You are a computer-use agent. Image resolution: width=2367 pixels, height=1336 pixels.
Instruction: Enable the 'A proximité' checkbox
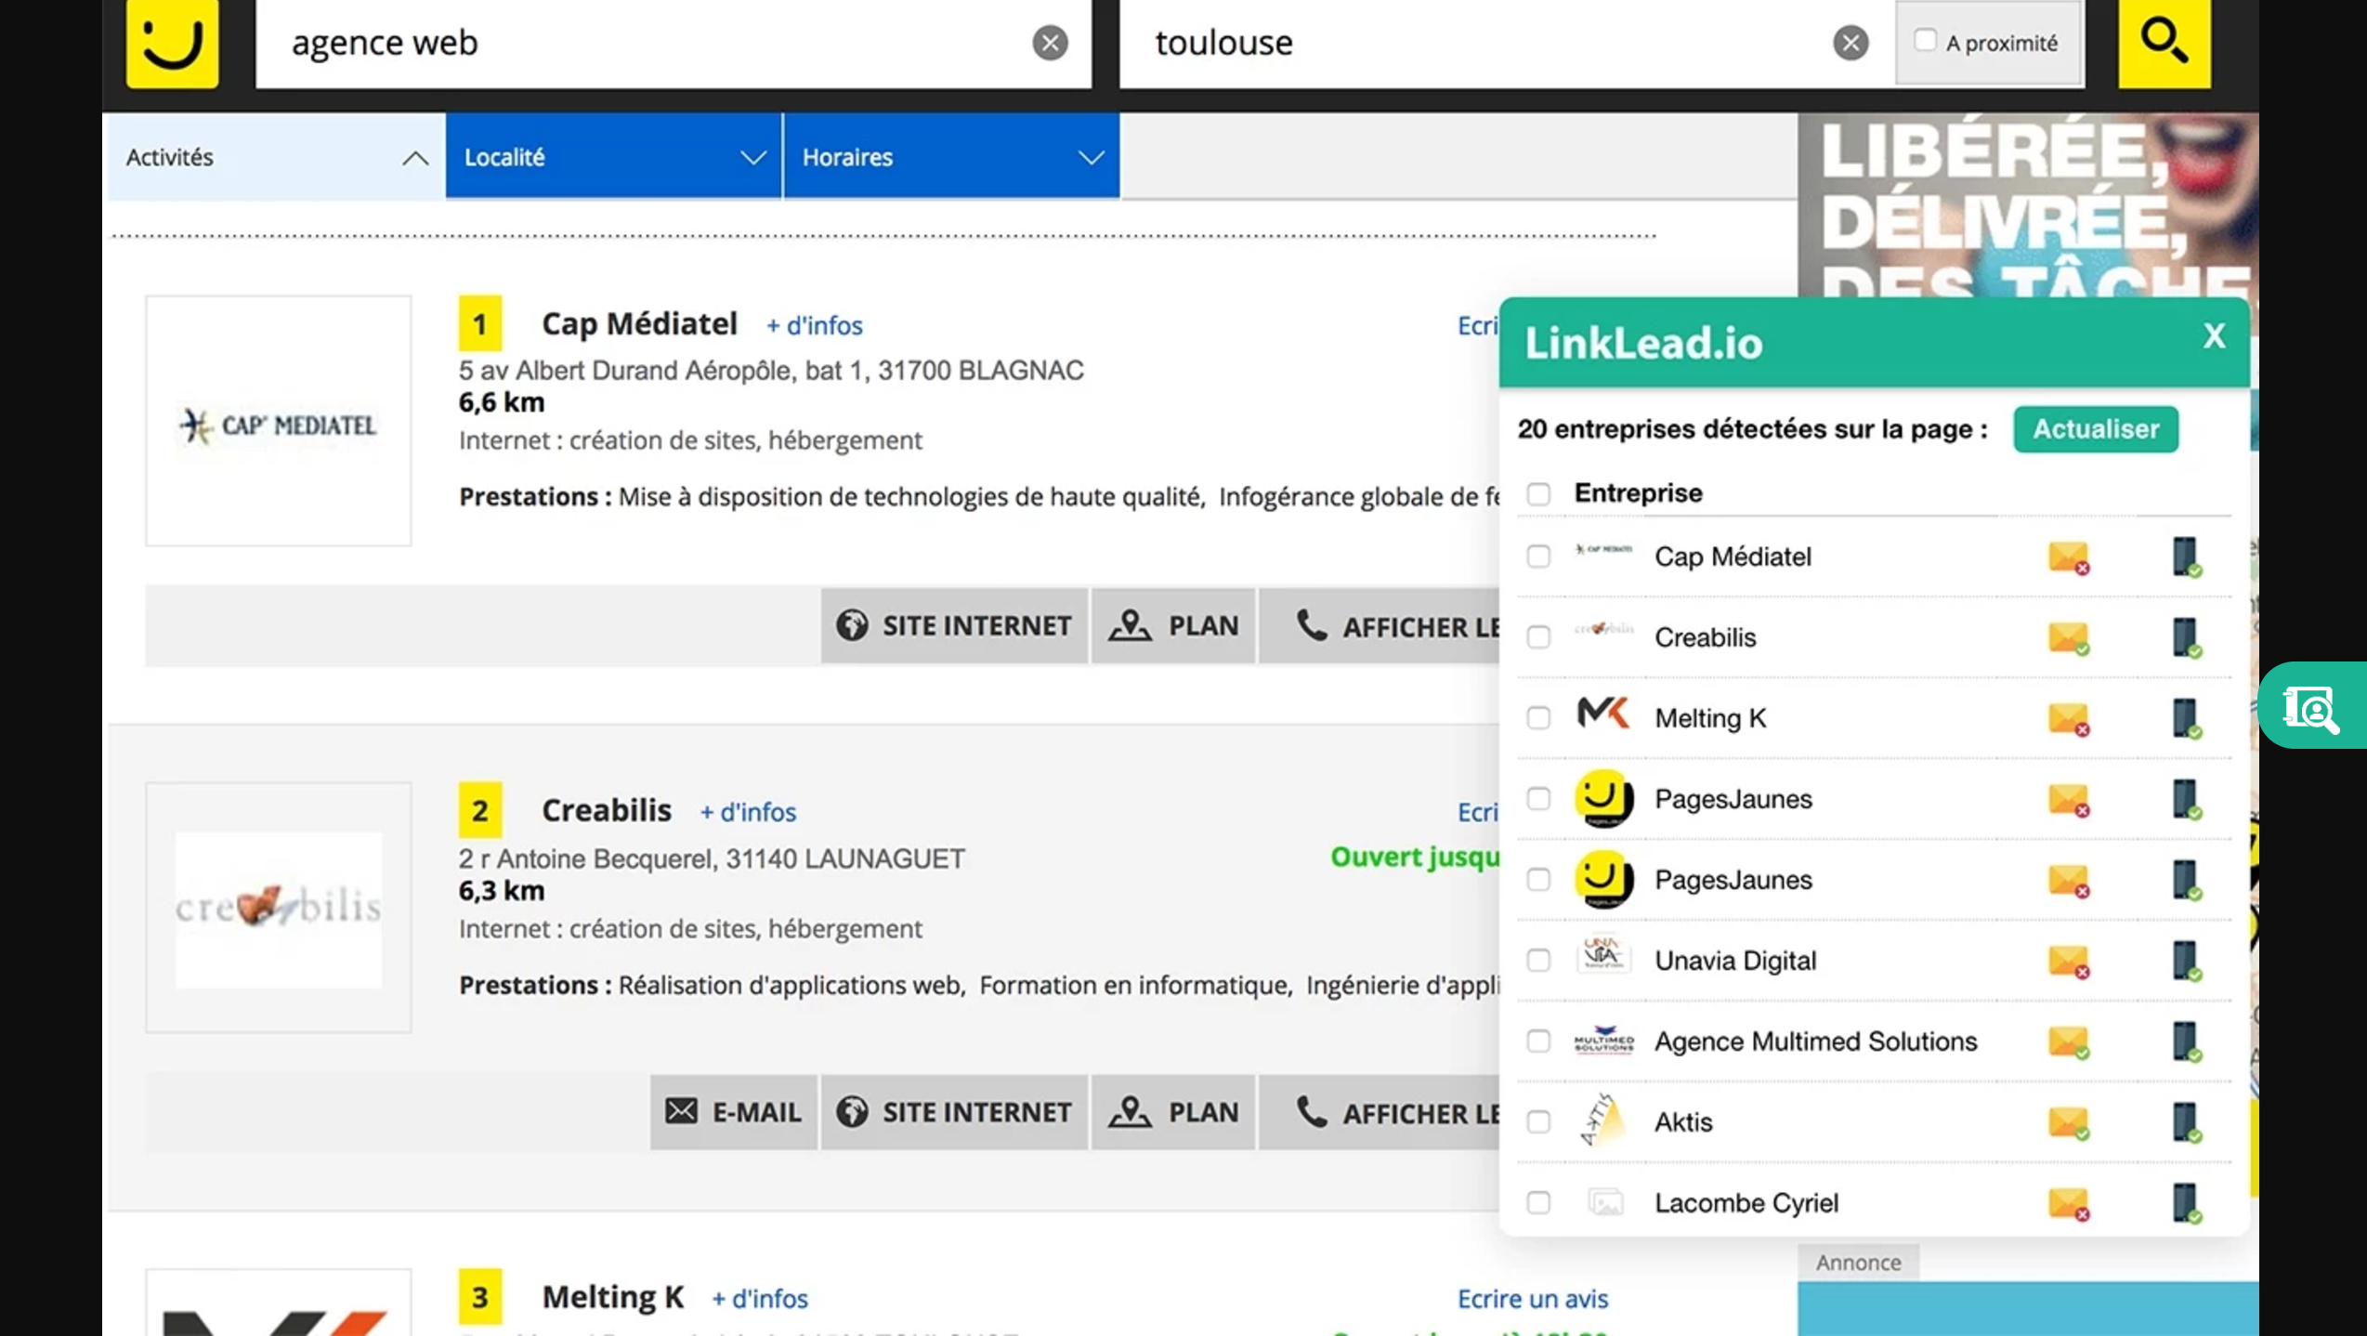[x=1925, y=41]
